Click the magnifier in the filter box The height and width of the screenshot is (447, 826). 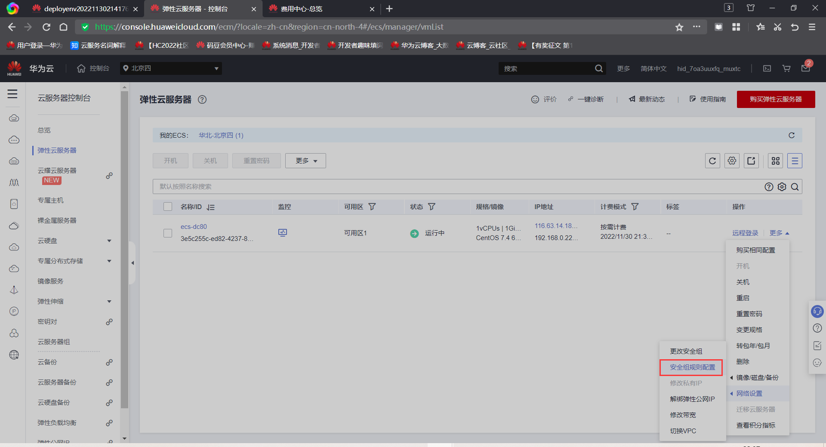point(795,187)
